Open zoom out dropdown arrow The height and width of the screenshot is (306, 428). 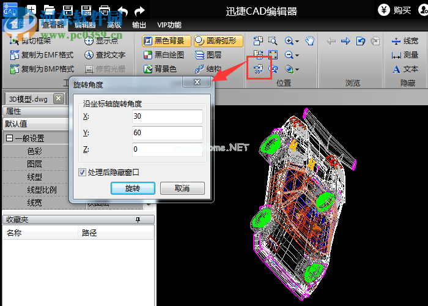297,56
